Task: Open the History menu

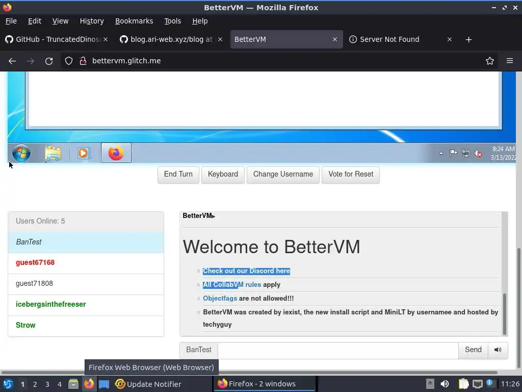Action: tap(92, 21)
